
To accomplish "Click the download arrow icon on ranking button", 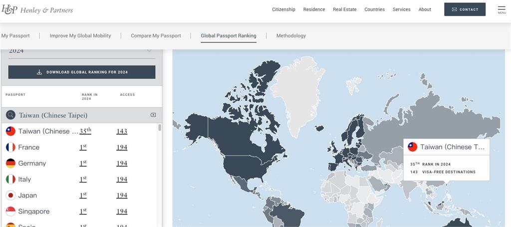I will pyautogui.click(x=39, y=72).
